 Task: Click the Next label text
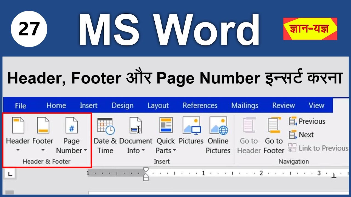[306, 135]
